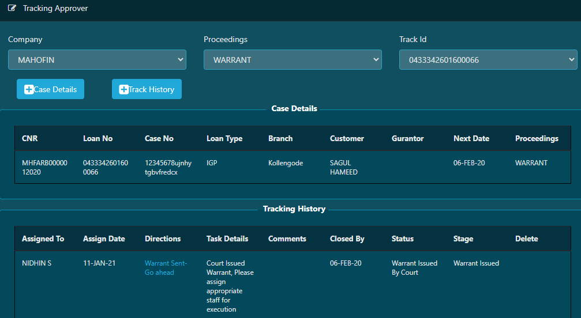
Task: Click the assign date 11-JAN-21
Action: (x=99, y=263)
